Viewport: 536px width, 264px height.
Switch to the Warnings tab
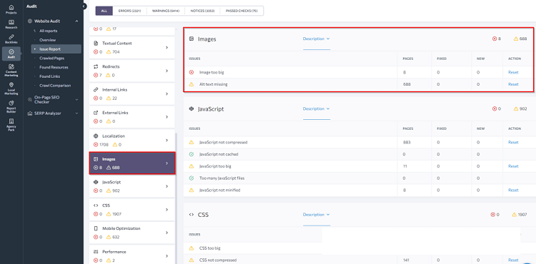tap(166, 11)
